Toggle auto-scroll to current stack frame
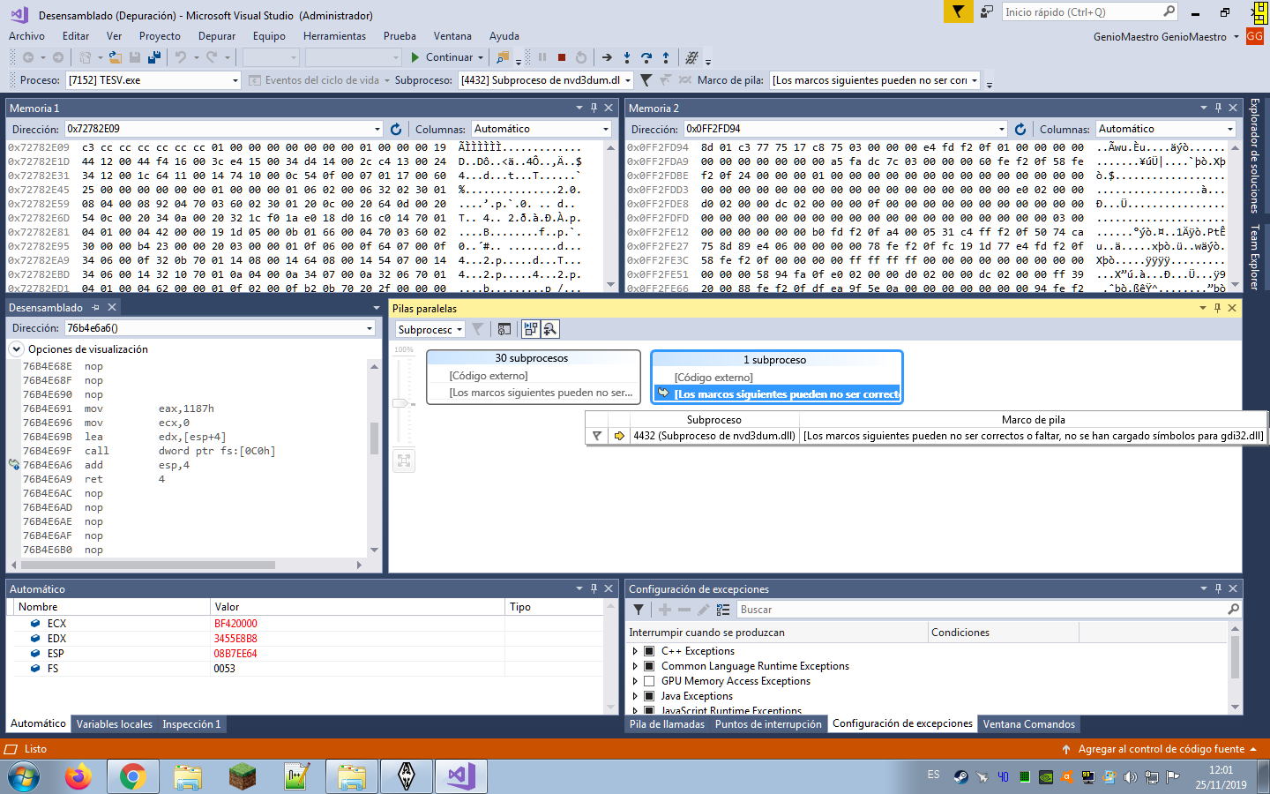The image size is (1270, 794). 531,329
